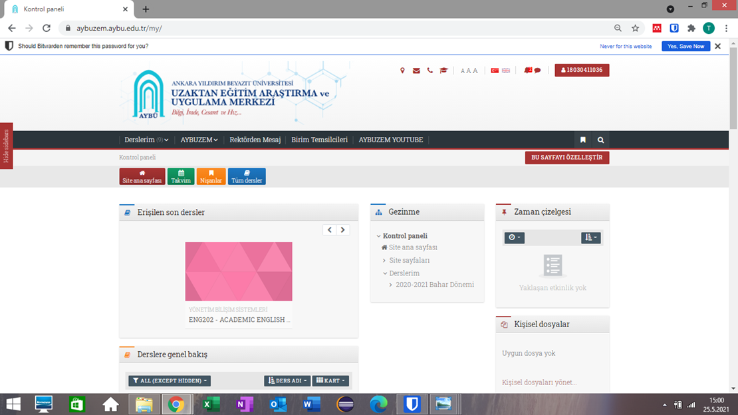The image size is (738, 415).
Task: Select the Kontrol paneli browser tab
Action: pyautogui.click(x=69, y=9)
